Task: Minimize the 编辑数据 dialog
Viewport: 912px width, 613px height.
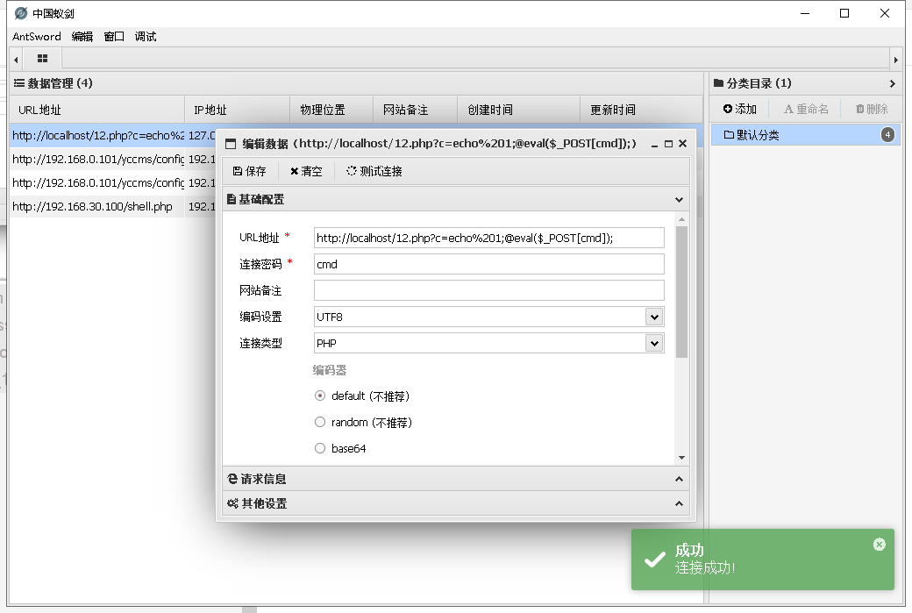Action: click(x=654, y=144)
